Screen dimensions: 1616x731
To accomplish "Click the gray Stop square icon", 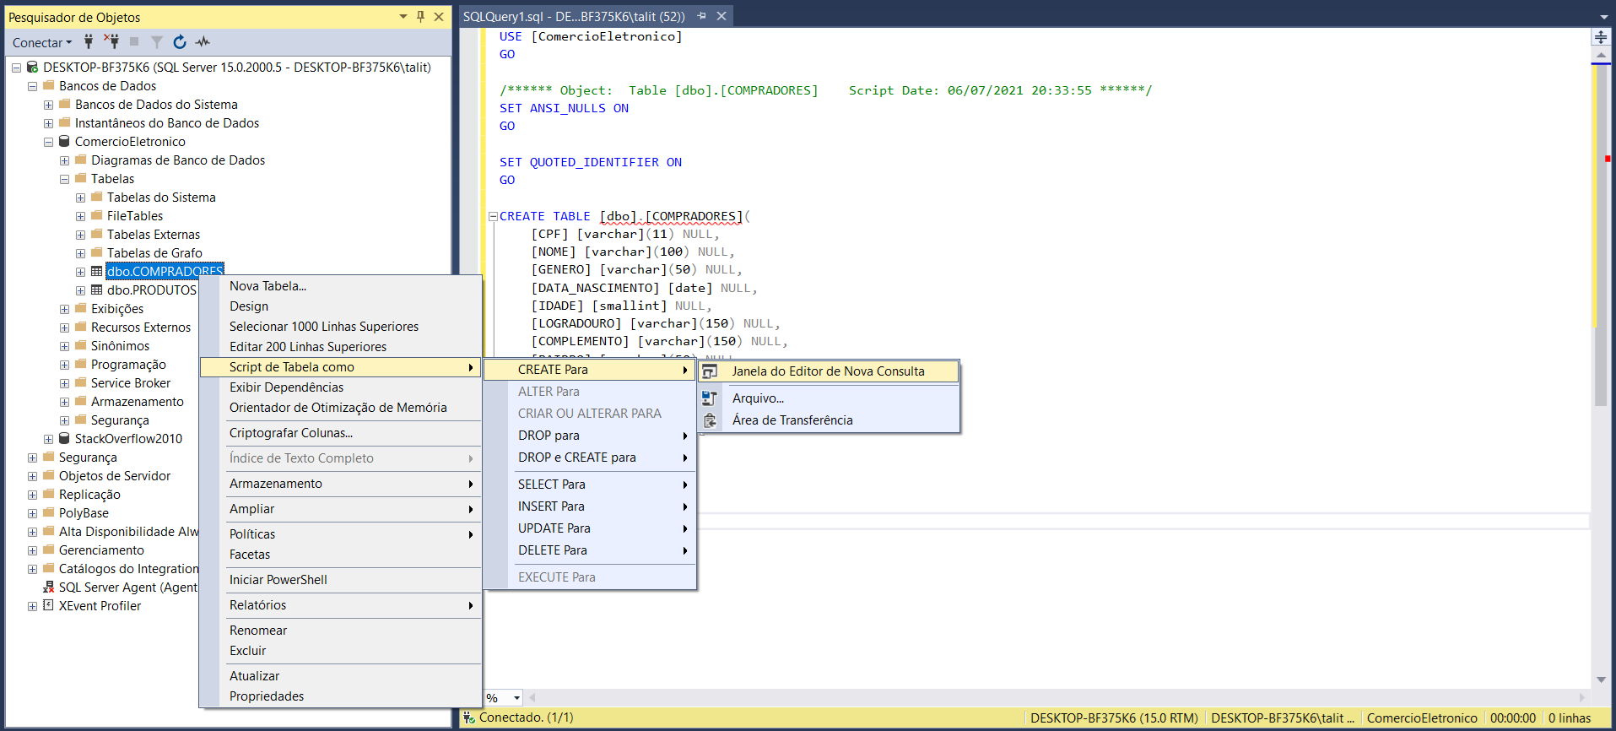I will [134, 41].
